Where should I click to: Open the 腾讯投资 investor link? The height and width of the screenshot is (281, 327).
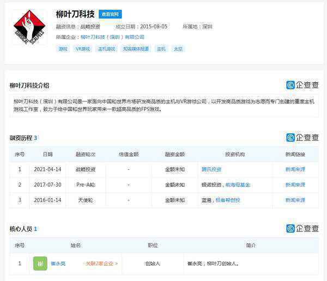tap(211, 169)
